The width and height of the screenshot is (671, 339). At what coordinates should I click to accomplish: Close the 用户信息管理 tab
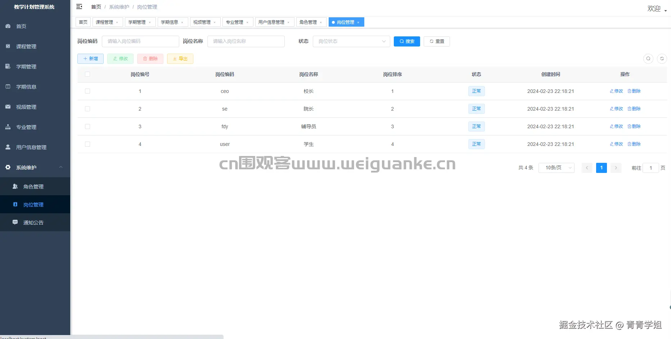pyautogui.click(x=288, y=22)
